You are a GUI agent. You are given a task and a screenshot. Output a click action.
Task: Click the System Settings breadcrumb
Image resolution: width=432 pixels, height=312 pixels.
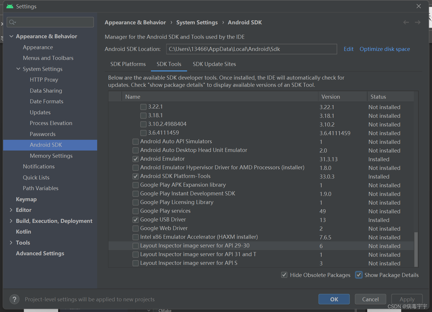[197, 22]
